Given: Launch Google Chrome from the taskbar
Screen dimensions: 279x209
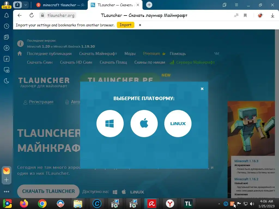Looking at the screenshot, I should click(x=42, y=204).
